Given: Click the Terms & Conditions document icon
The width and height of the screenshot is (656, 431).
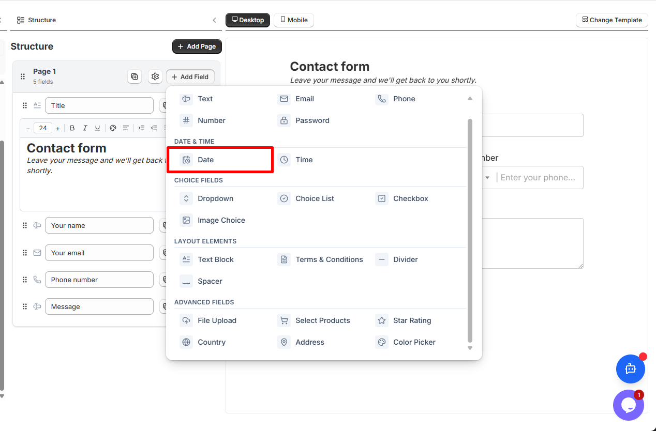Looking at the screenshot, I should pos(284,259).
